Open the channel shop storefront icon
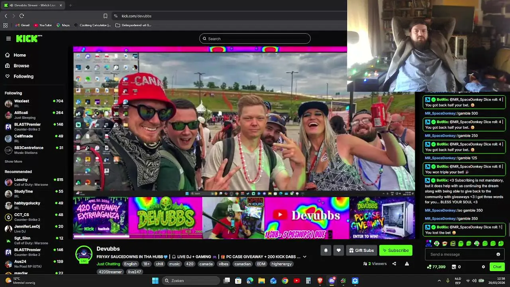Image resolution: width=510 pixels, height=287 pixels. tap(454, 267)
